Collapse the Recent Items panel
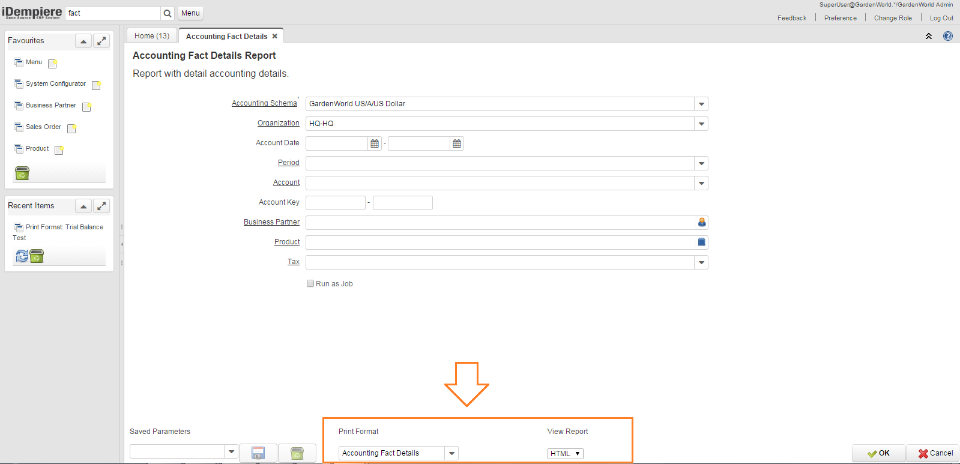Viewport: 960px width, 464px height. click(83, 206)
